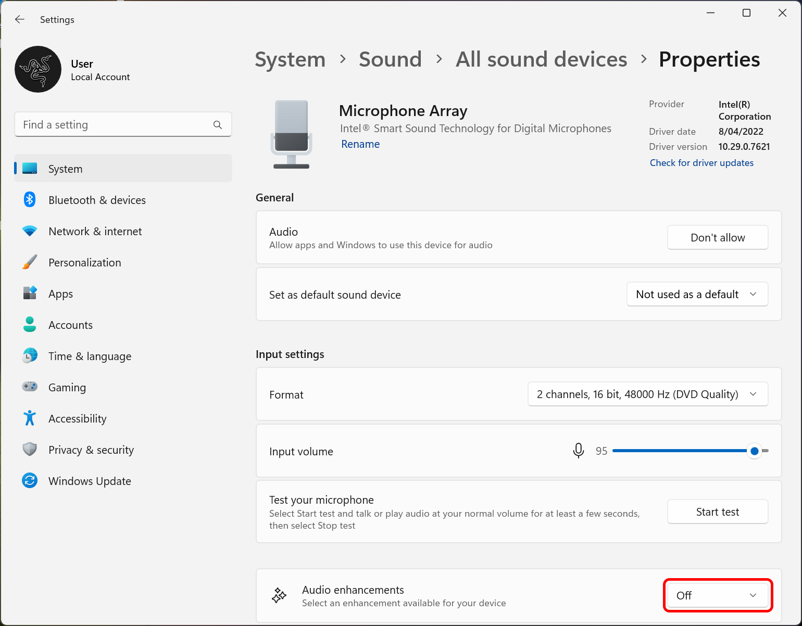The image size is (802, 626).
Task: Click the Bluetooth icon in sidebar
Action: tap(30, 200)
